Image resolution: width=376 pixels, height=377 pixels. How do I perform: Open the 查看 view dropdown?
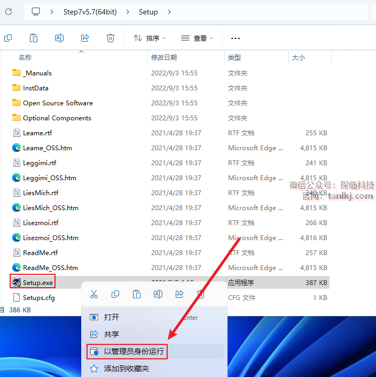coord(197,38)
